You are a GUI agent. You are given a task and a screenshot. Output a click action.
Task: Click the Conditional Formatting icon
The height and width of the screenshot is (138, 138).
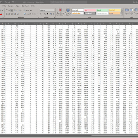pyautogui.click(x=60, y=12)
